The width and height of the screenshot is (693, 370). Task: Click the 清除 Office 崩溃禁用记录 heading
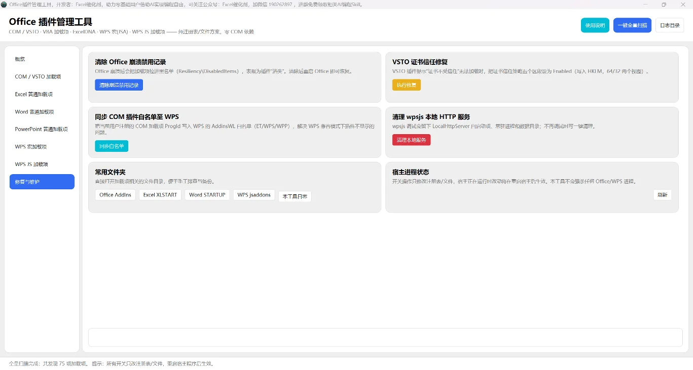(x=131, y=62)
